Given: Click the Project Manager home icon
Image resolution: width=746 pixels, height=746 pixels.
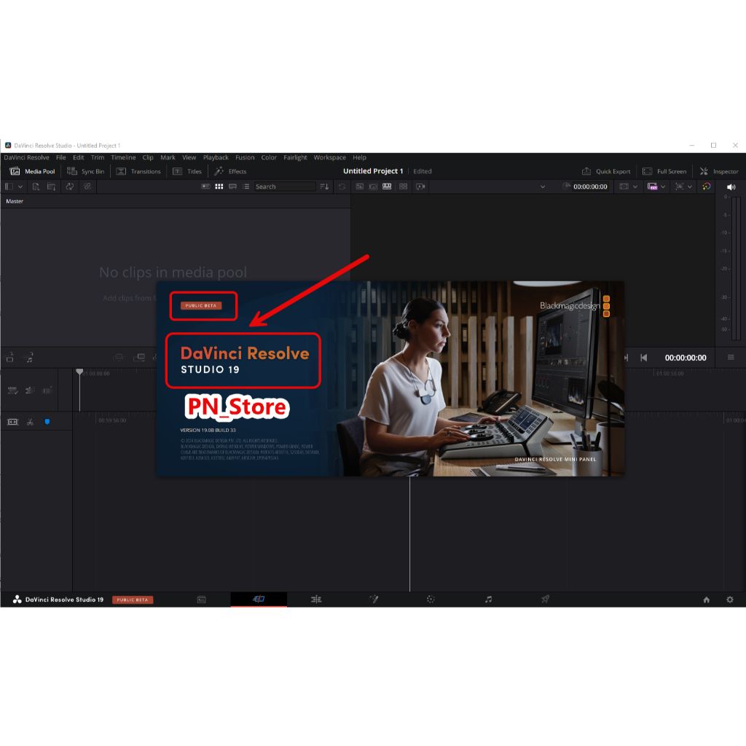Looking at the screenshot, I should (x=706, y=600).
